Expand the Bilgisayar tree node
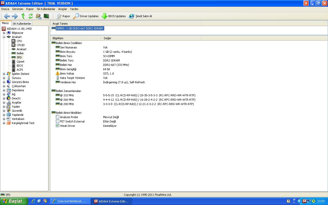The width and height of the screenshot is (328, 205). [4, 33]
